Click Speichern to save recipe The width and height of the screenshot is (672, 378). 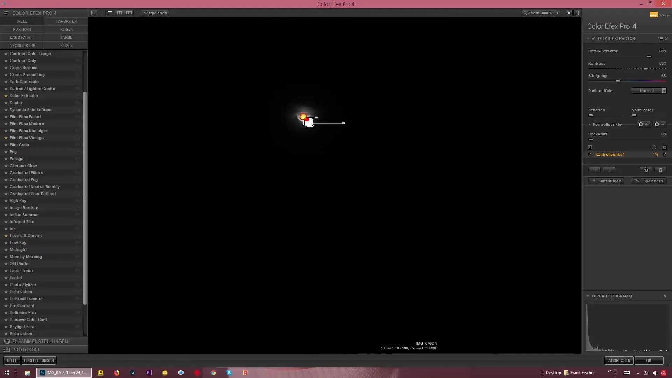tap(649, 181)
